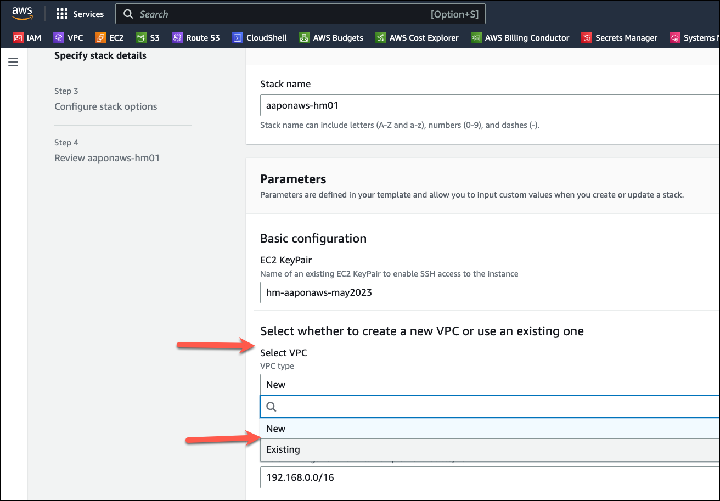Select the New option in VPC type list
Image resolution: width=720 pixels, height=501 pixels.
[x=489, y=429]
